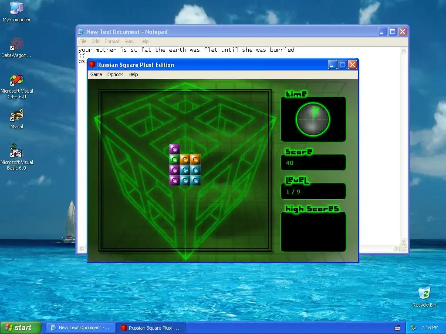Close the Notepad window
This screenshot has width=446, height=334.
coord(402,31)
